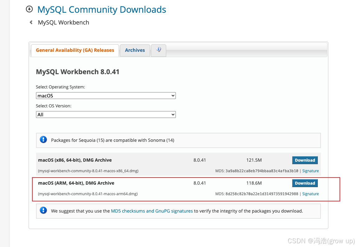
Task: Open the Select OS Version dropdown showing All
Action: tap(106, 115)
